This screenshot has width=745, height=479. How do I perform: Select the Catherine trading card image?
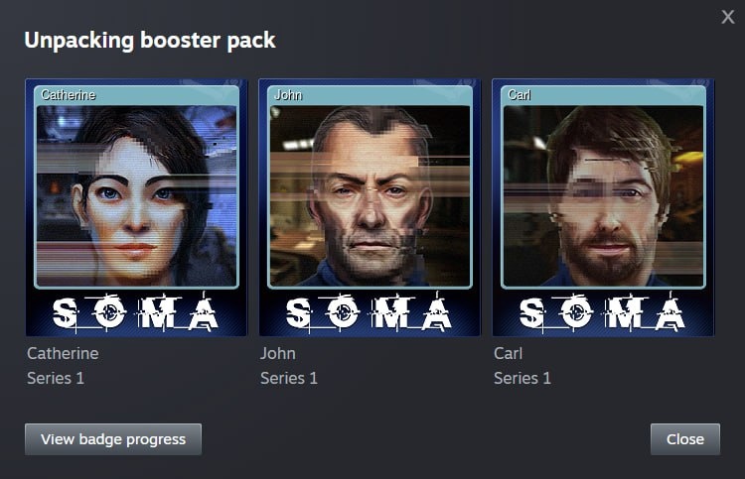coord(136,207)
